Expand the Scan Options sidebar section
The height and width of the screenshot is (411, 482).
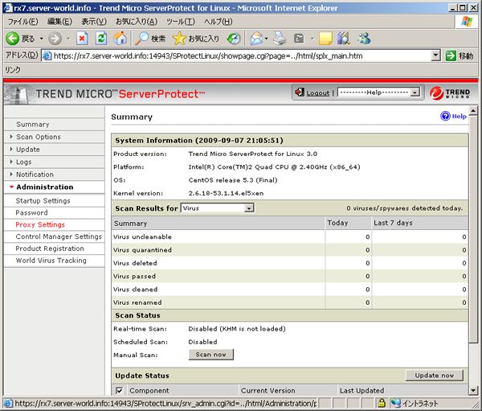pyautogui.click(x=38, y=137)
